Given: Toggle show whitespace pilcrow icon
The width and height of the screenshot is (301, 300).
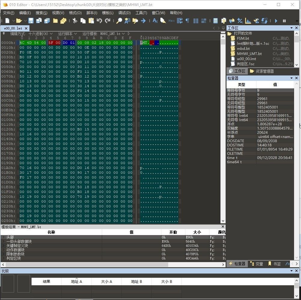Looking at the screenshot, I should [187, 21].
